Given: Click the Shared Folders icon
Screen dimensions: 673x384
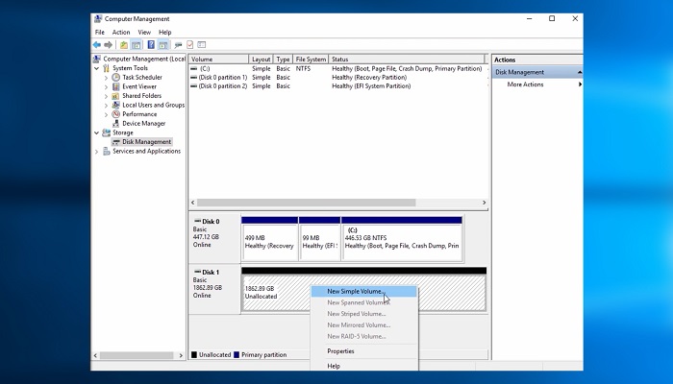Looking at the screenshot, I should coord(116,96).
